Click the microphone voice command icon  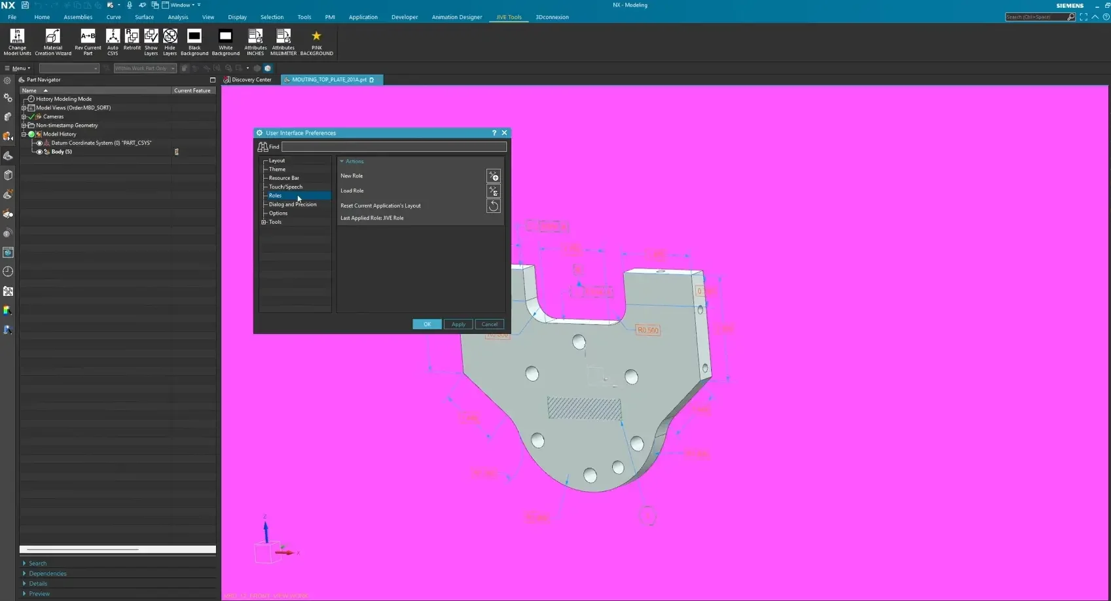(x=130, y=5)
